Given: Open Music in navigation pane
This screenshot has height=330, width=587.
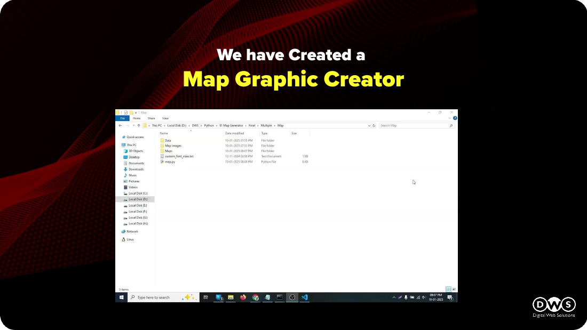Looking at the screenshot, I should 130,175.
